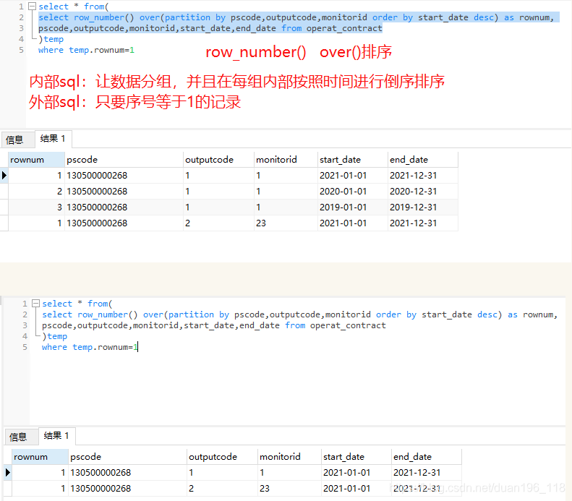Select end_date cell 2019-12-31 in upper results
Viewport: 572px width, 501px height.
point(423,207)
